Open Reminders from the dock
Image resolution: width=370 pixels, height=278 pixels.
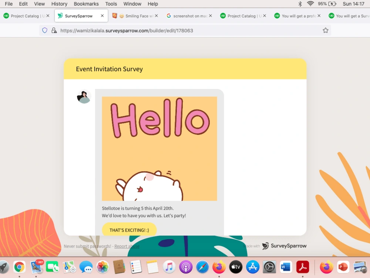pos(136,267)
